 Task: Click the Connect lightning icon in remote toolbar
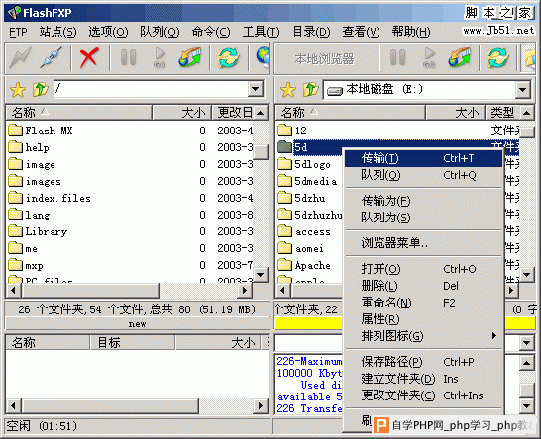pos(21,57)
